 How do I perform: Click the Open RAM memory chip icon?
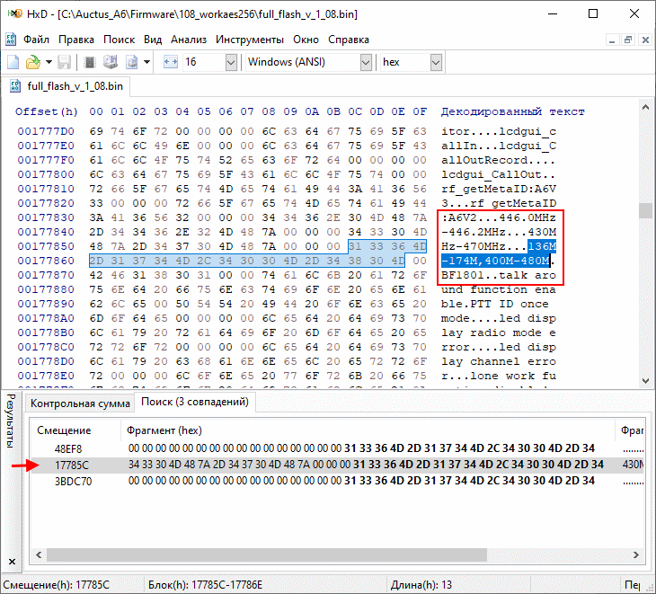pyautogui.click(x=89, y=62)
